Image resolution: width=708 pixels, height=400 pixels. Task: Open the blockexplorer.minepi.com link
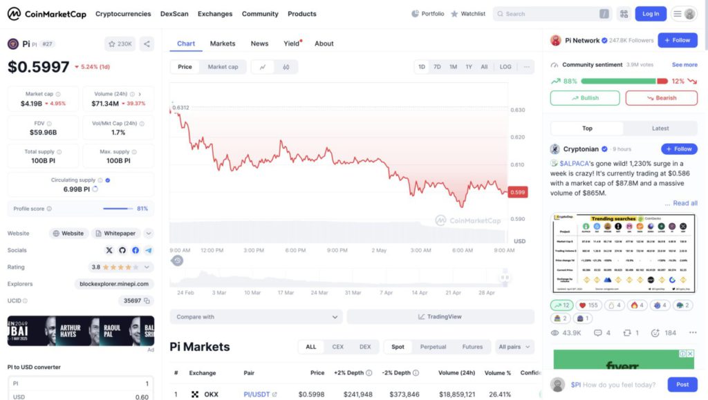[x=114, y=284]
